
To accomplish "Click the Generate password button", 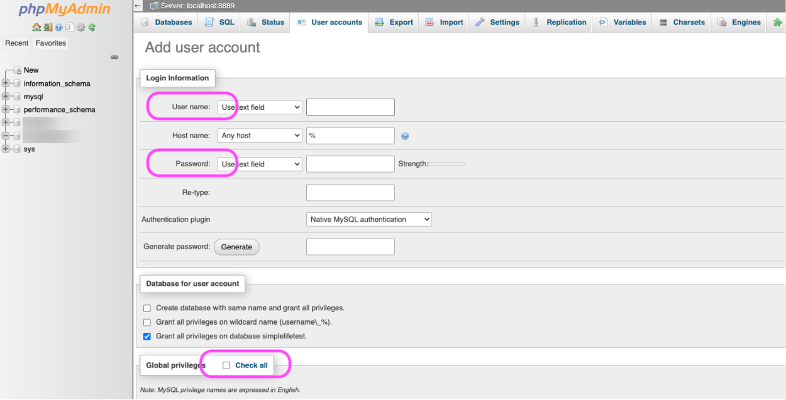I will pyautogui.click(x=236, y=247).
